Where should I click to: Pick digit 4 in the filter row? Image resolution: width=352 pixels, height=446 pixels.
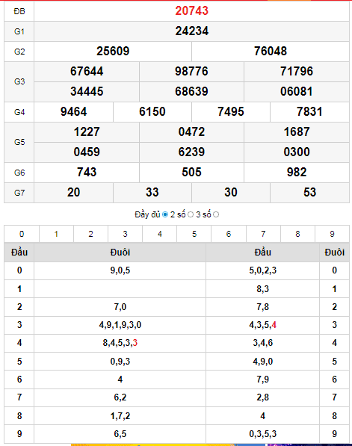tap(160, 234)
